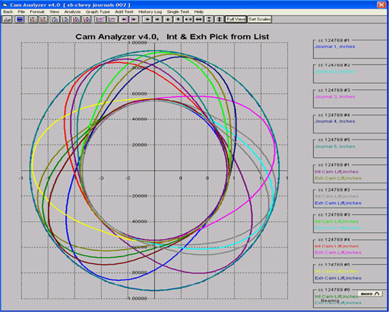Screen dimensions: 390x313
Task: Open the Graph Type menu
Action: tap(98, 12)
